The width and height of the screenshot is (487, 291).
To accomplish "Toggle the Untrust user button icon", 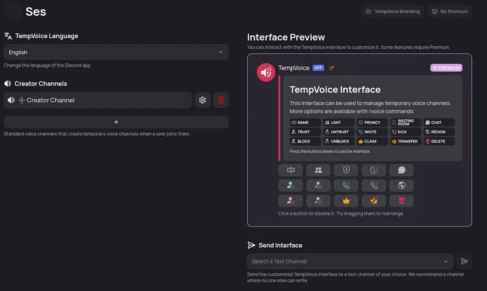I will coord(318,186).
